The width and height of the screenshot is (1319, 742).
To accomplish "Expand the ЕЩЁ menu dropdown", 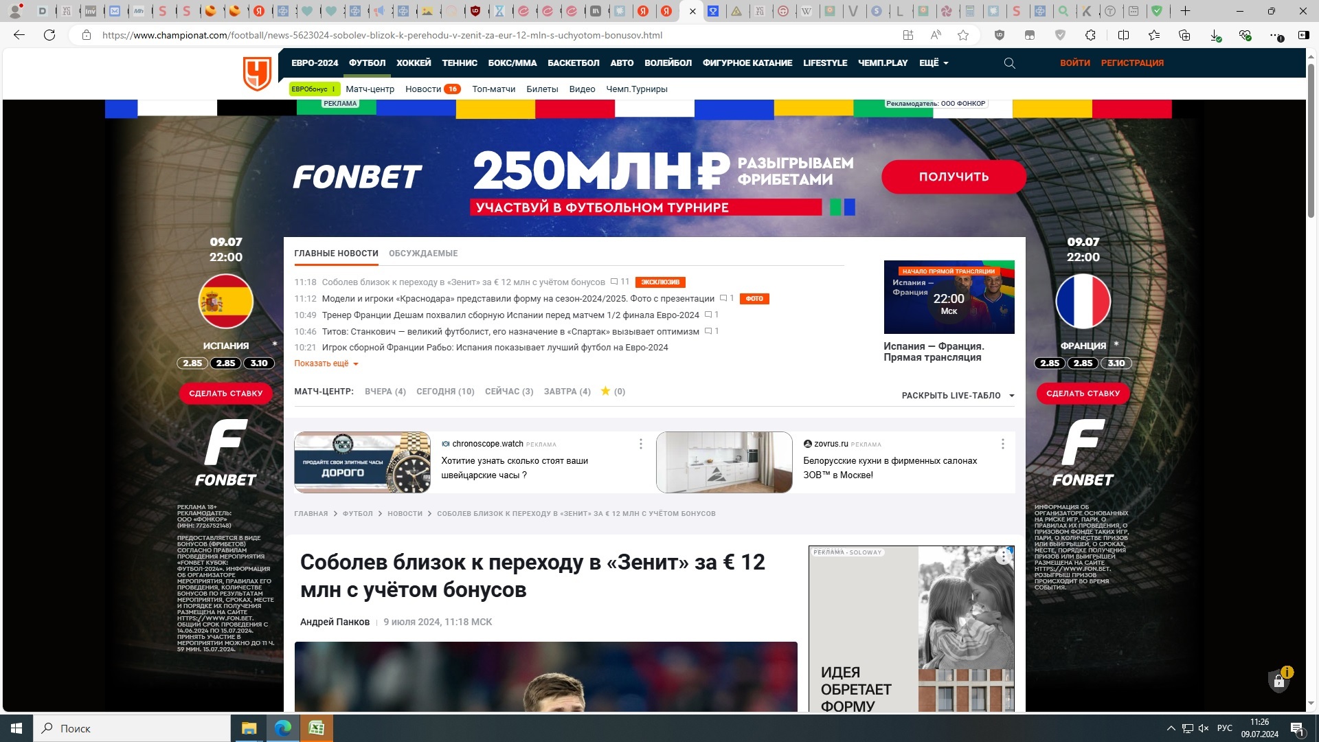I will pos(934,63).
